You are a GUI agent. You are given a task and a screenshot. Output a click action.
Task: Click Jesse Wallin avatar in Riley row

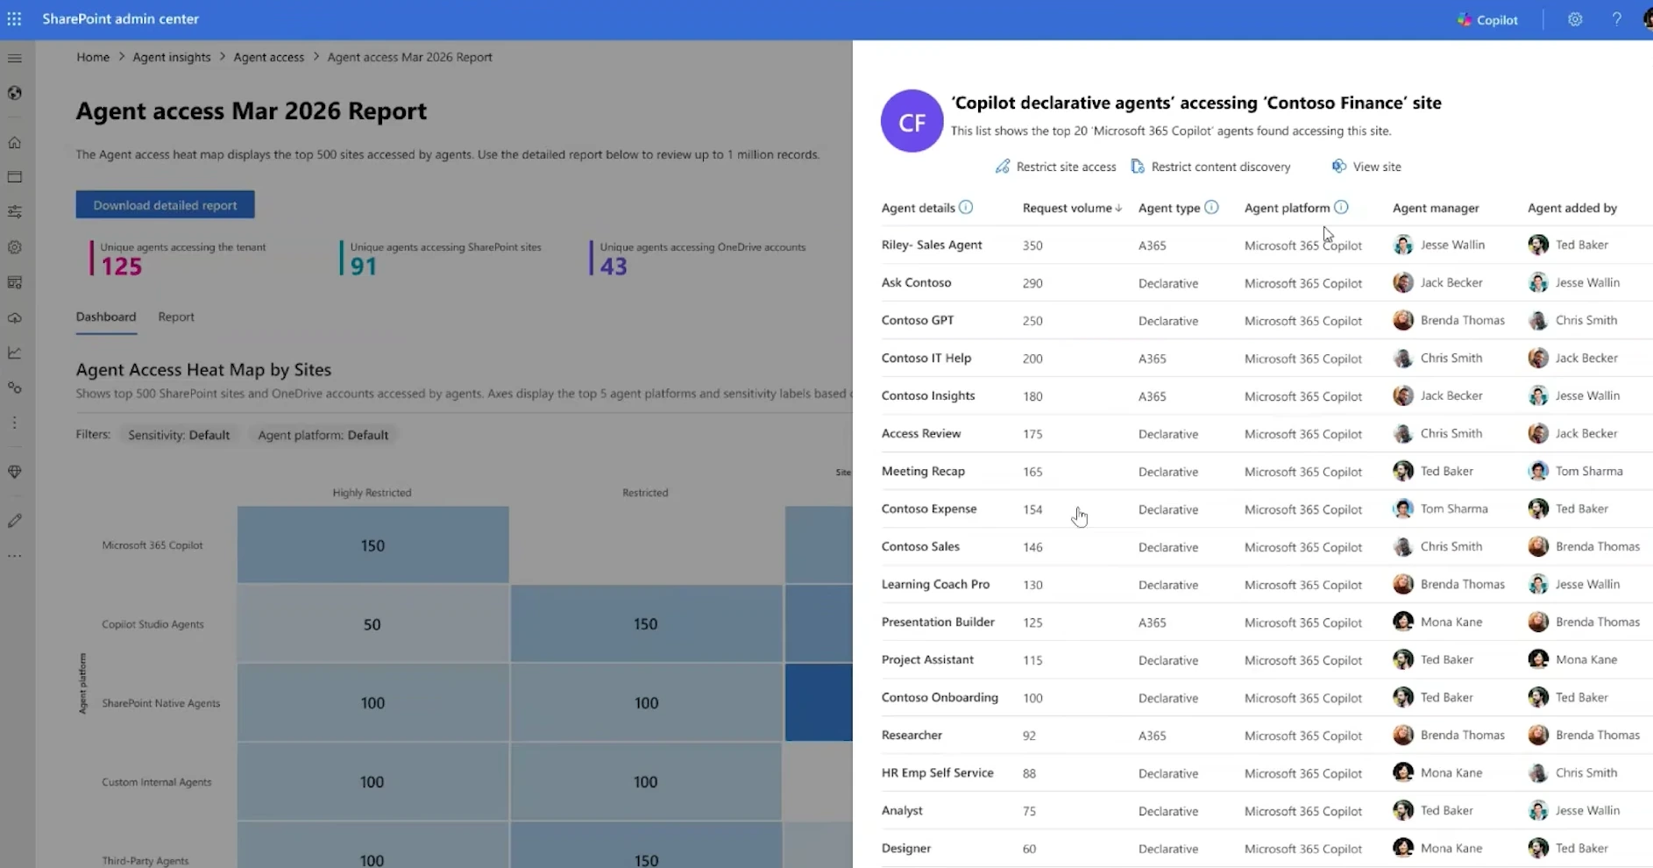1403,245
